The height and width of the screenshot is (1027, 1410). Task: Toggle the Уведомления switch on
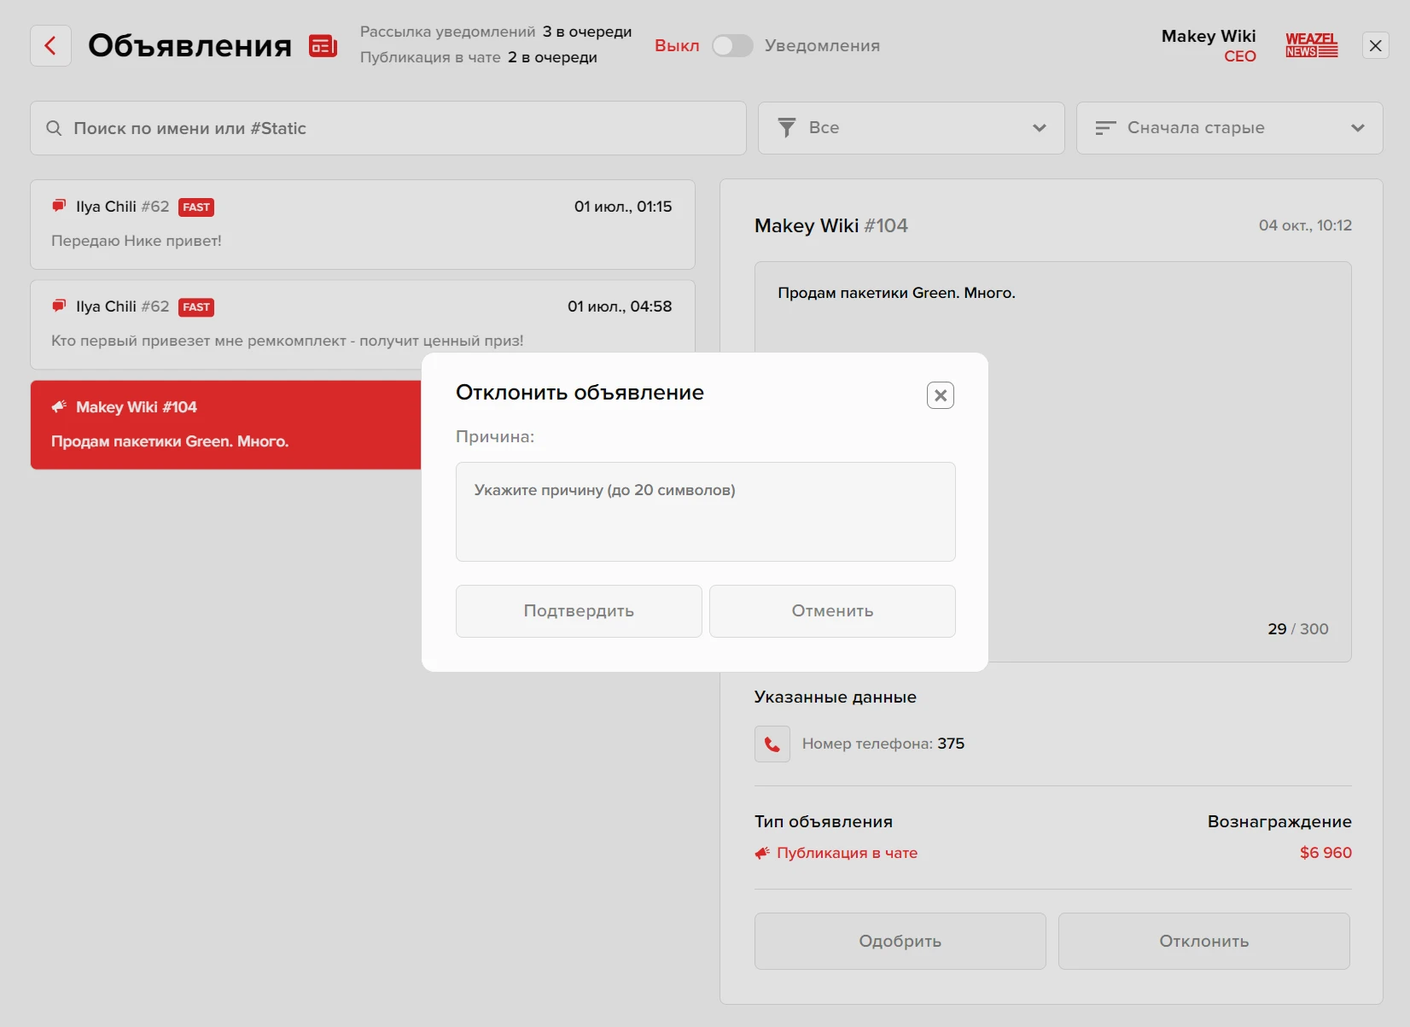click(x=732, y=46)
